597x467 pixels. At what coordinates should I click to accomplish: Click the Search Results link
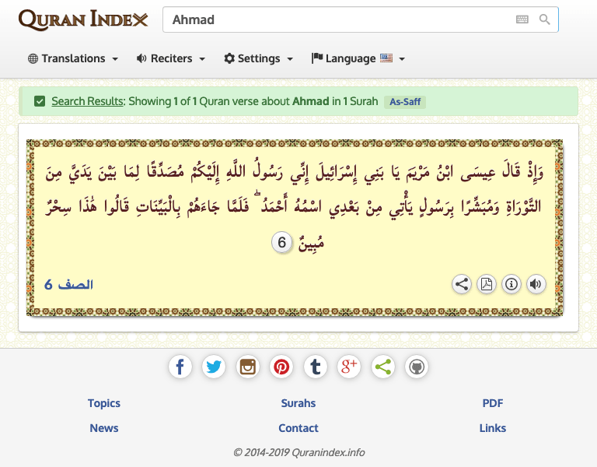click(87, 101)
